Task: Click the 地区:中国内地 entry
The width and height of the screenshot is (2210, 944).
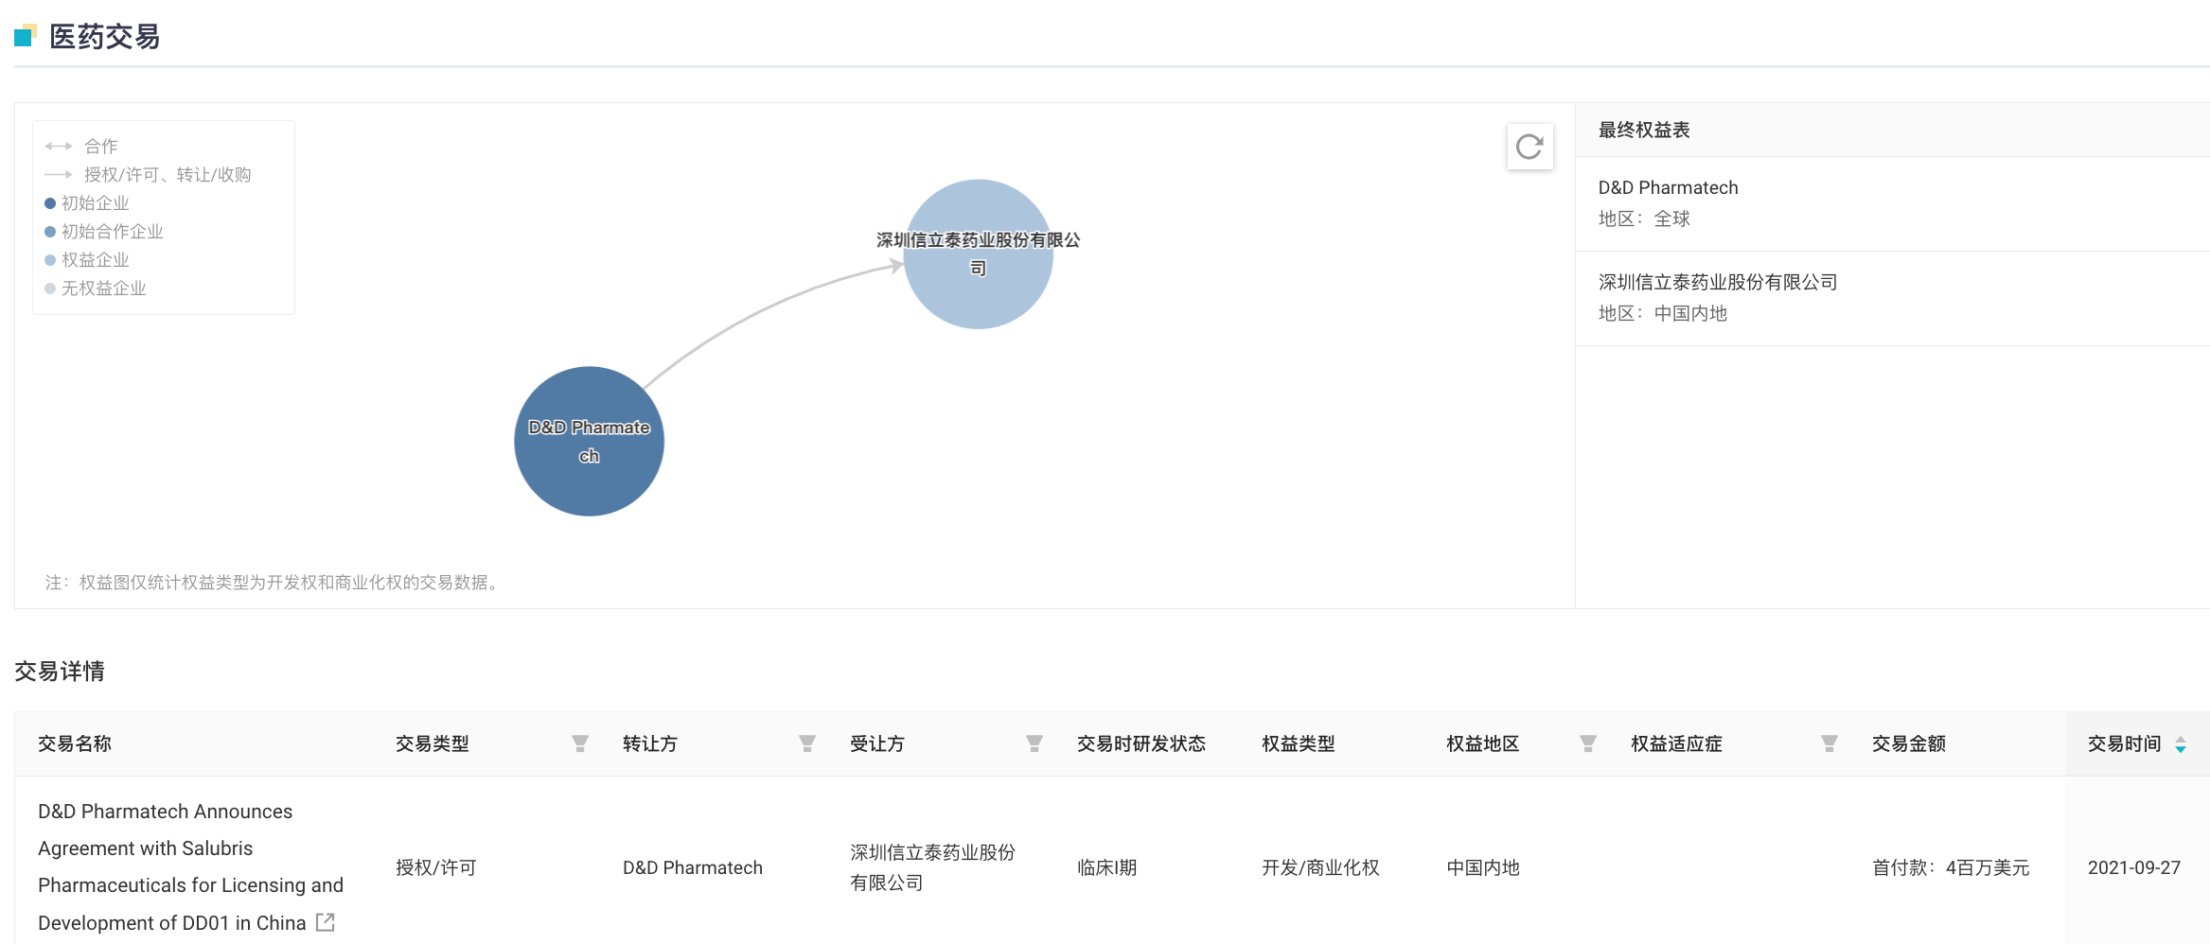Action: (1663, 313)
